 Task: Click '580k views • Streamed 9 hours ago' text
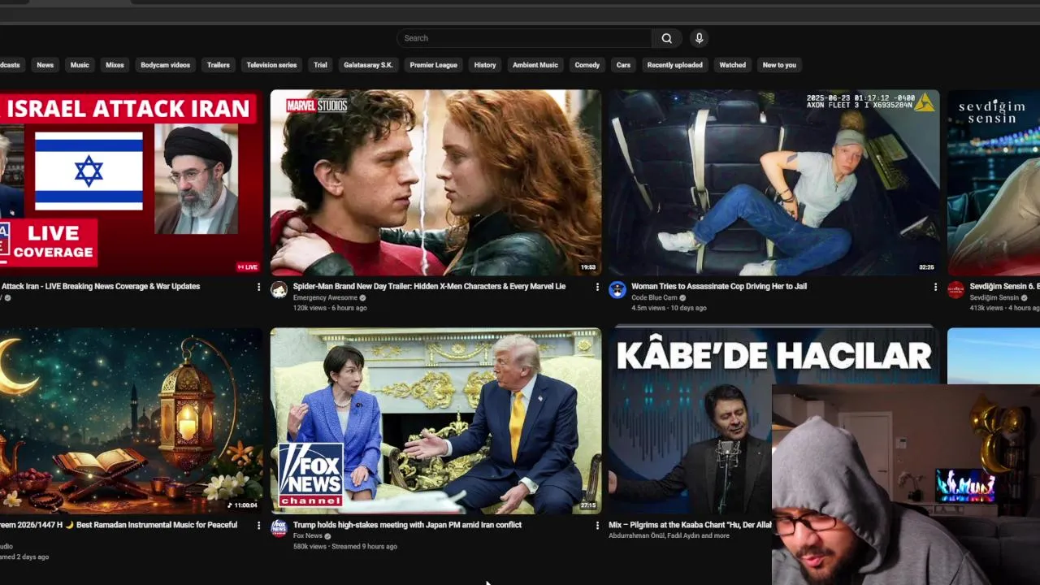345,547
